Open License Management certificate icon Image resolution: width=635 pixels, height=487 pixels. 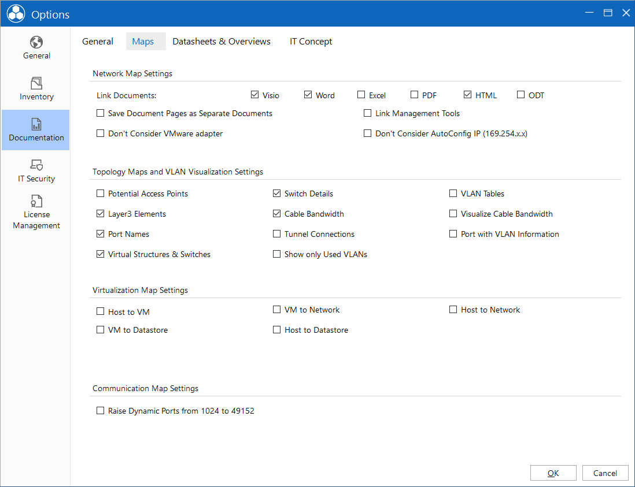(36, 201)
